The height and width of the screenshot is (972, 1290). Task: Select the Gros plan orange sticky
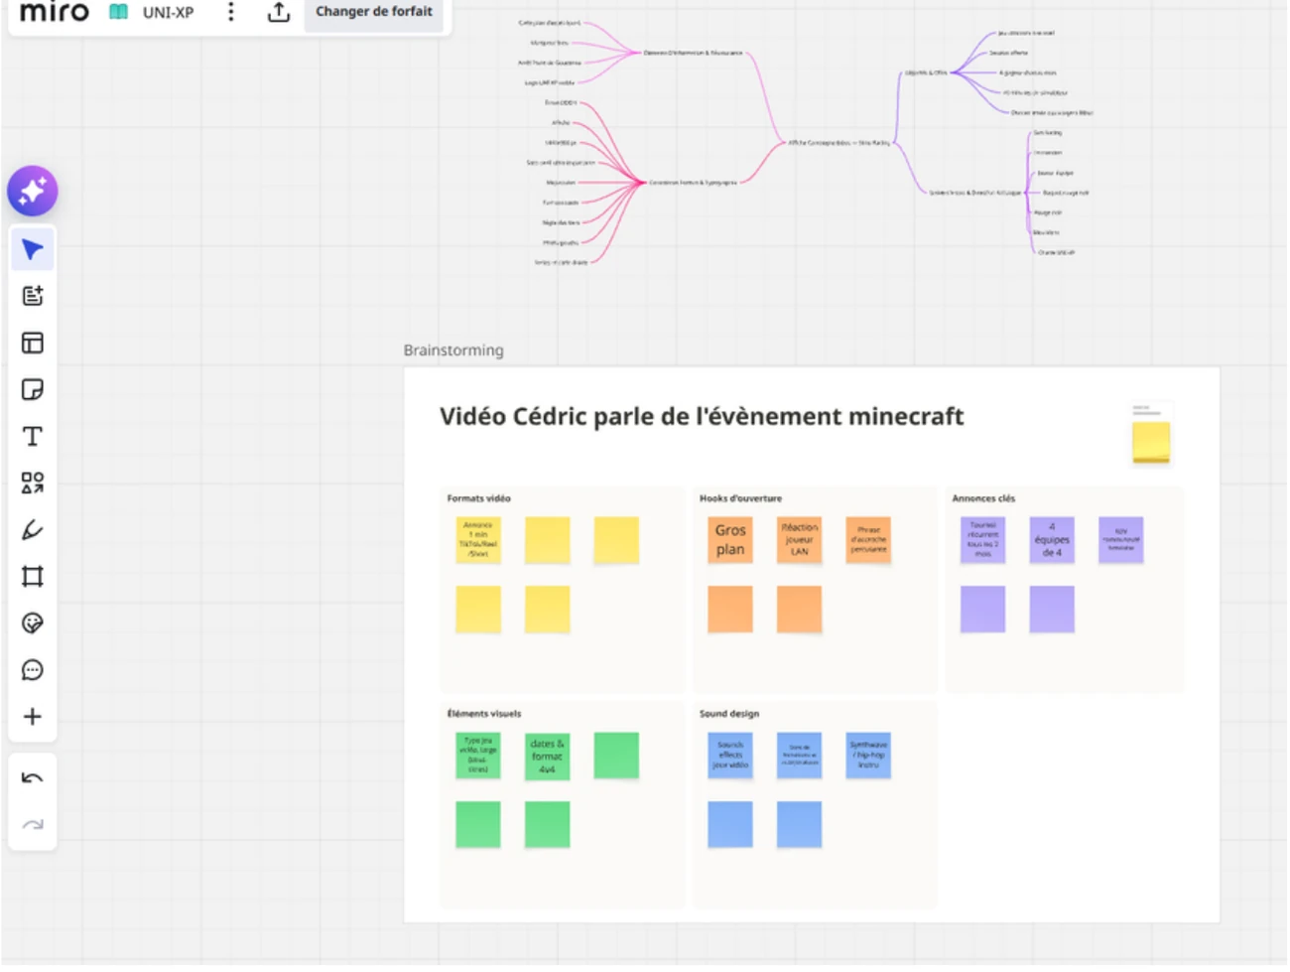point(730,540)
